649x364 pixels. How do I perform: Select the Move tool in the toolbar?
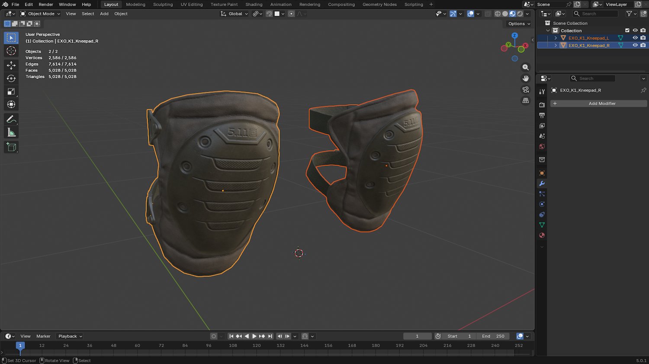(x=11, y=65)
